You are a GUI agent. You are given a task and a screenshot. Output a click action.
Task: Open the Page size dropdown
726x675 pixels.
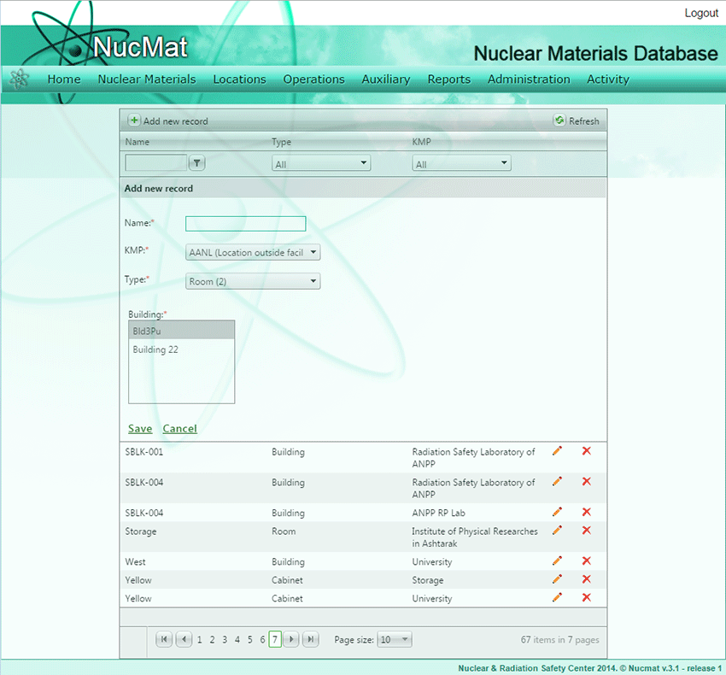tap(394, 639)
